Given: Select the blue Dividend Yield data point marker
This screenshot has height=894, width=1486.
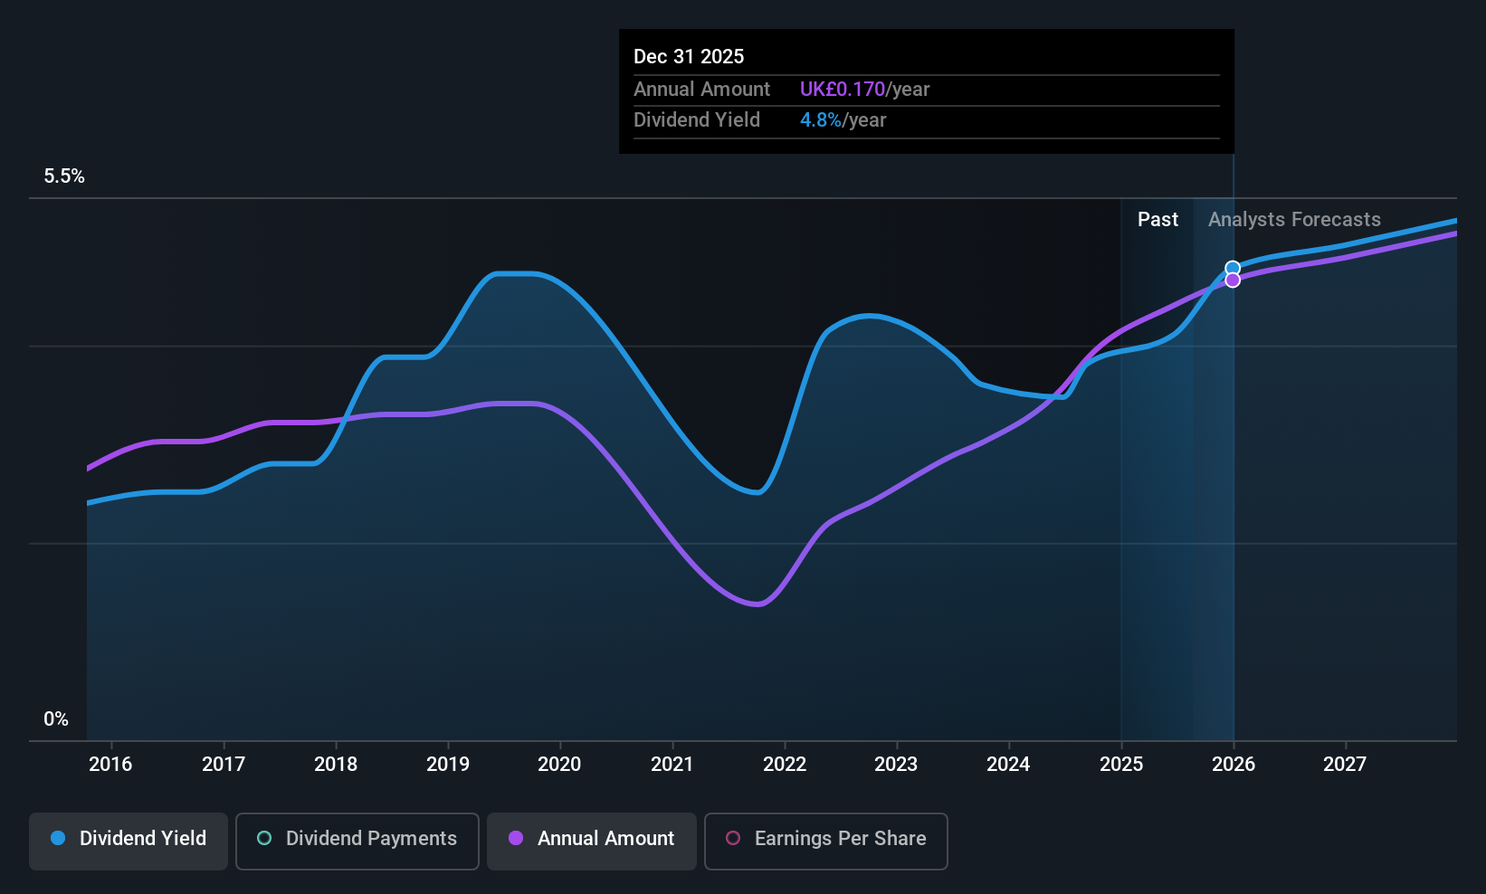Looking at the screenshot, I should [x=1233, y=268].
